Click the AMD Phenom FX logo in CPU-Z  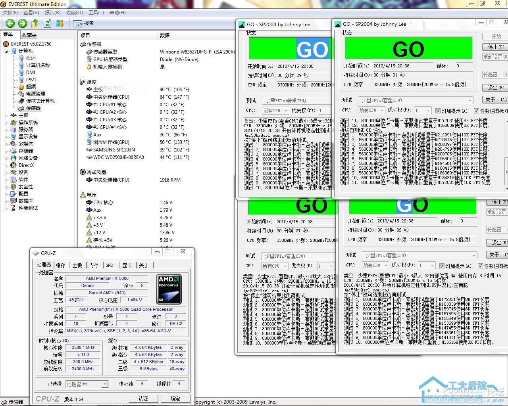coord(169,289)
